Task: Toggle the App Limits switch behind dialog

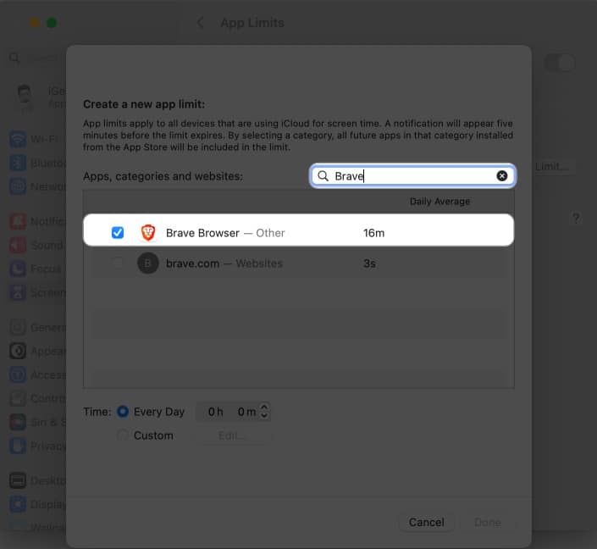Action: pyautogui.click(x=559, y=63)
